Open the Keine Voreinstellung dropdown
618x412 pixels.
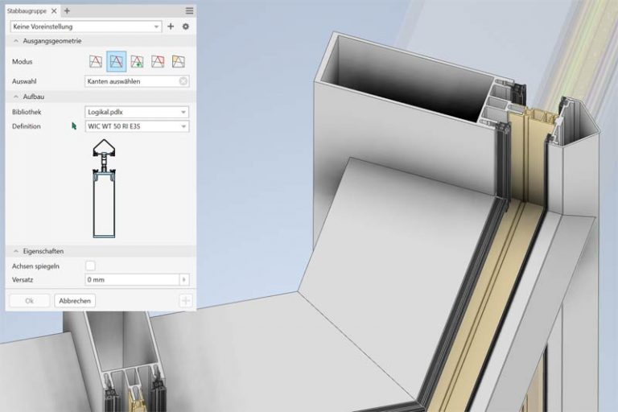tap(85, 27)
